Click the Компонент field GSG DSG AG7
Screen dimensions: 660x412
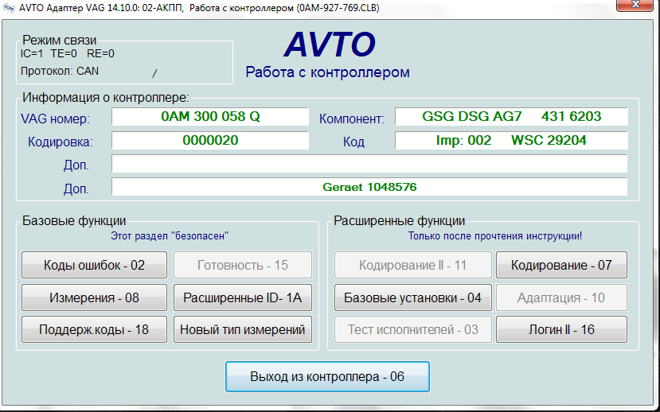pyautogui.click(x=511, y=116)
